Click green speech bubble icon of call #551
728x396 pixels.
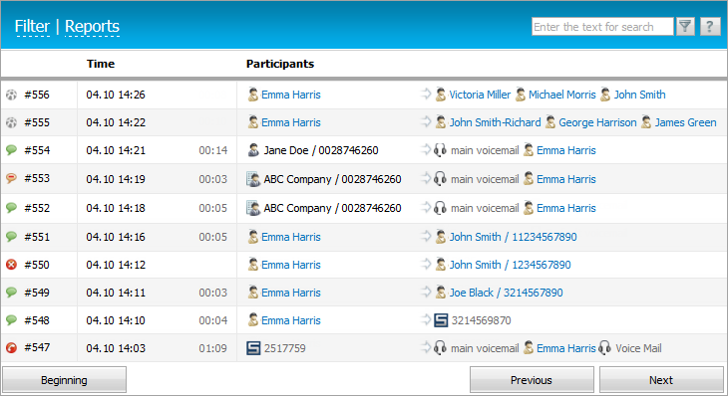coord(11,237)
